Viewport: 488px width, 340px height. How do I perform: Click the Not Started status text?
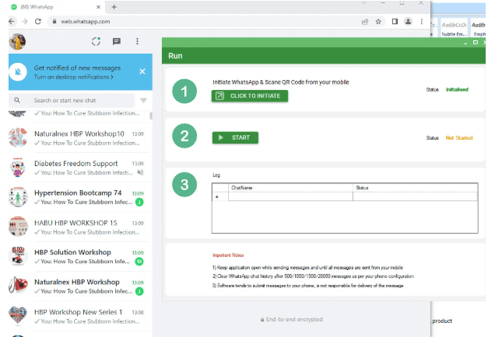pyautogui.click(x=459, y=137)
